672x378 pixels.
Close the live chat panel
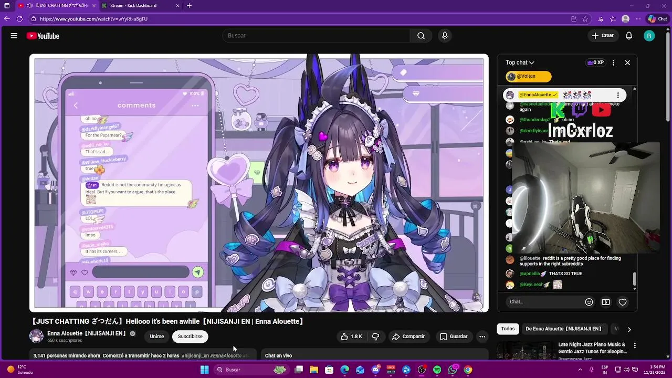click(x=627, y=62)
